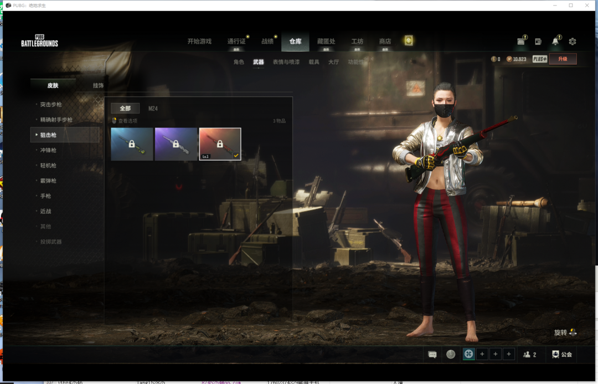Open the notifications bell icon
This screenshot has height=384, width=598.
[x=556, y=41]
